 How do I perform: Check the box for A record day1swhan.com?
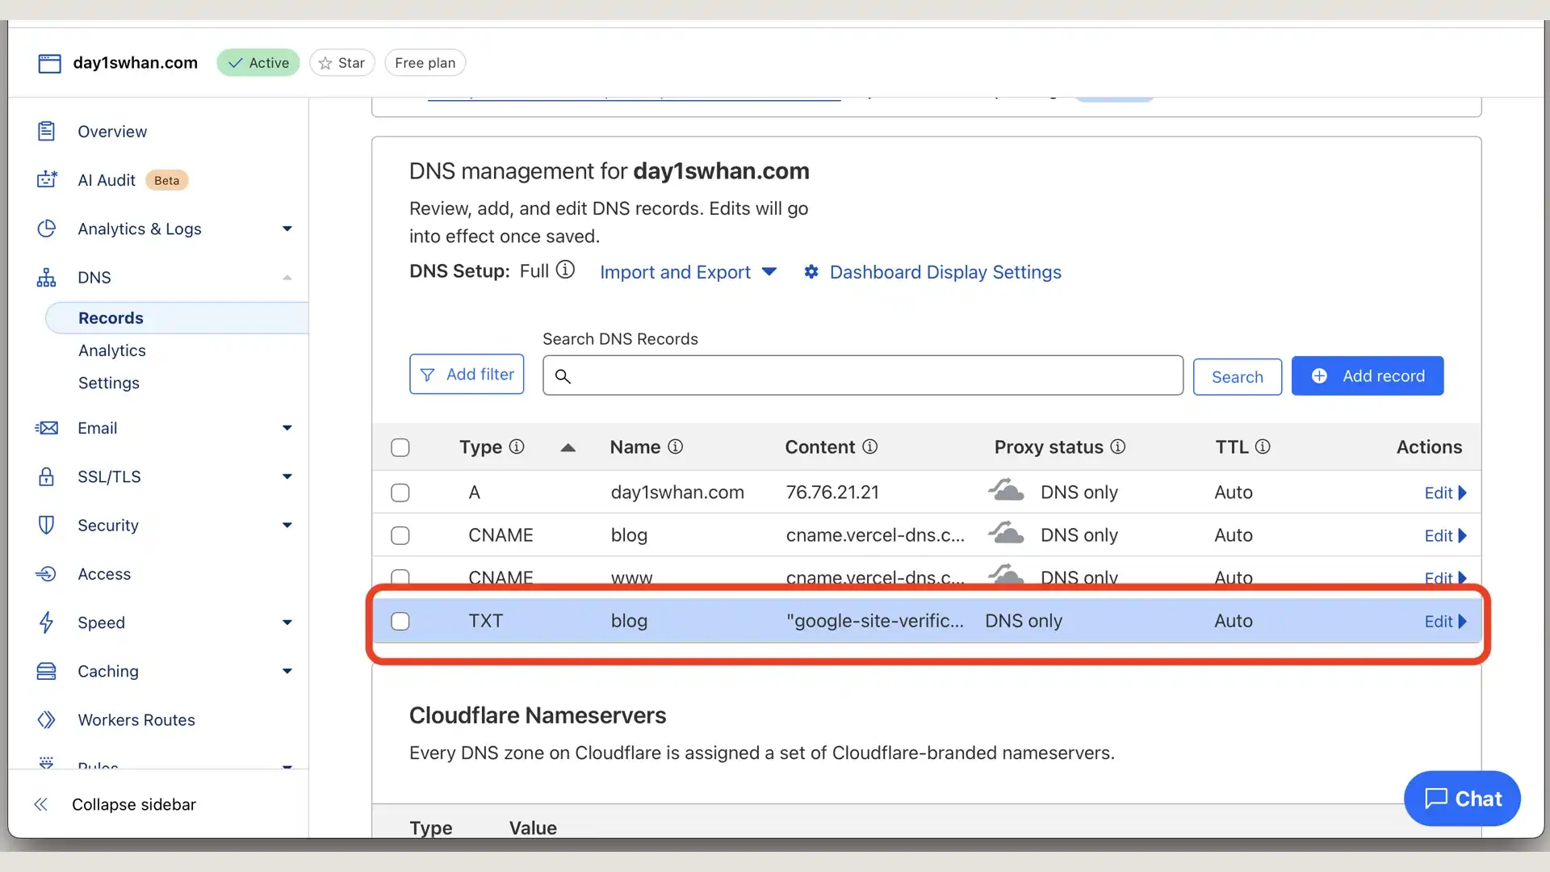[x=400, y=493]
